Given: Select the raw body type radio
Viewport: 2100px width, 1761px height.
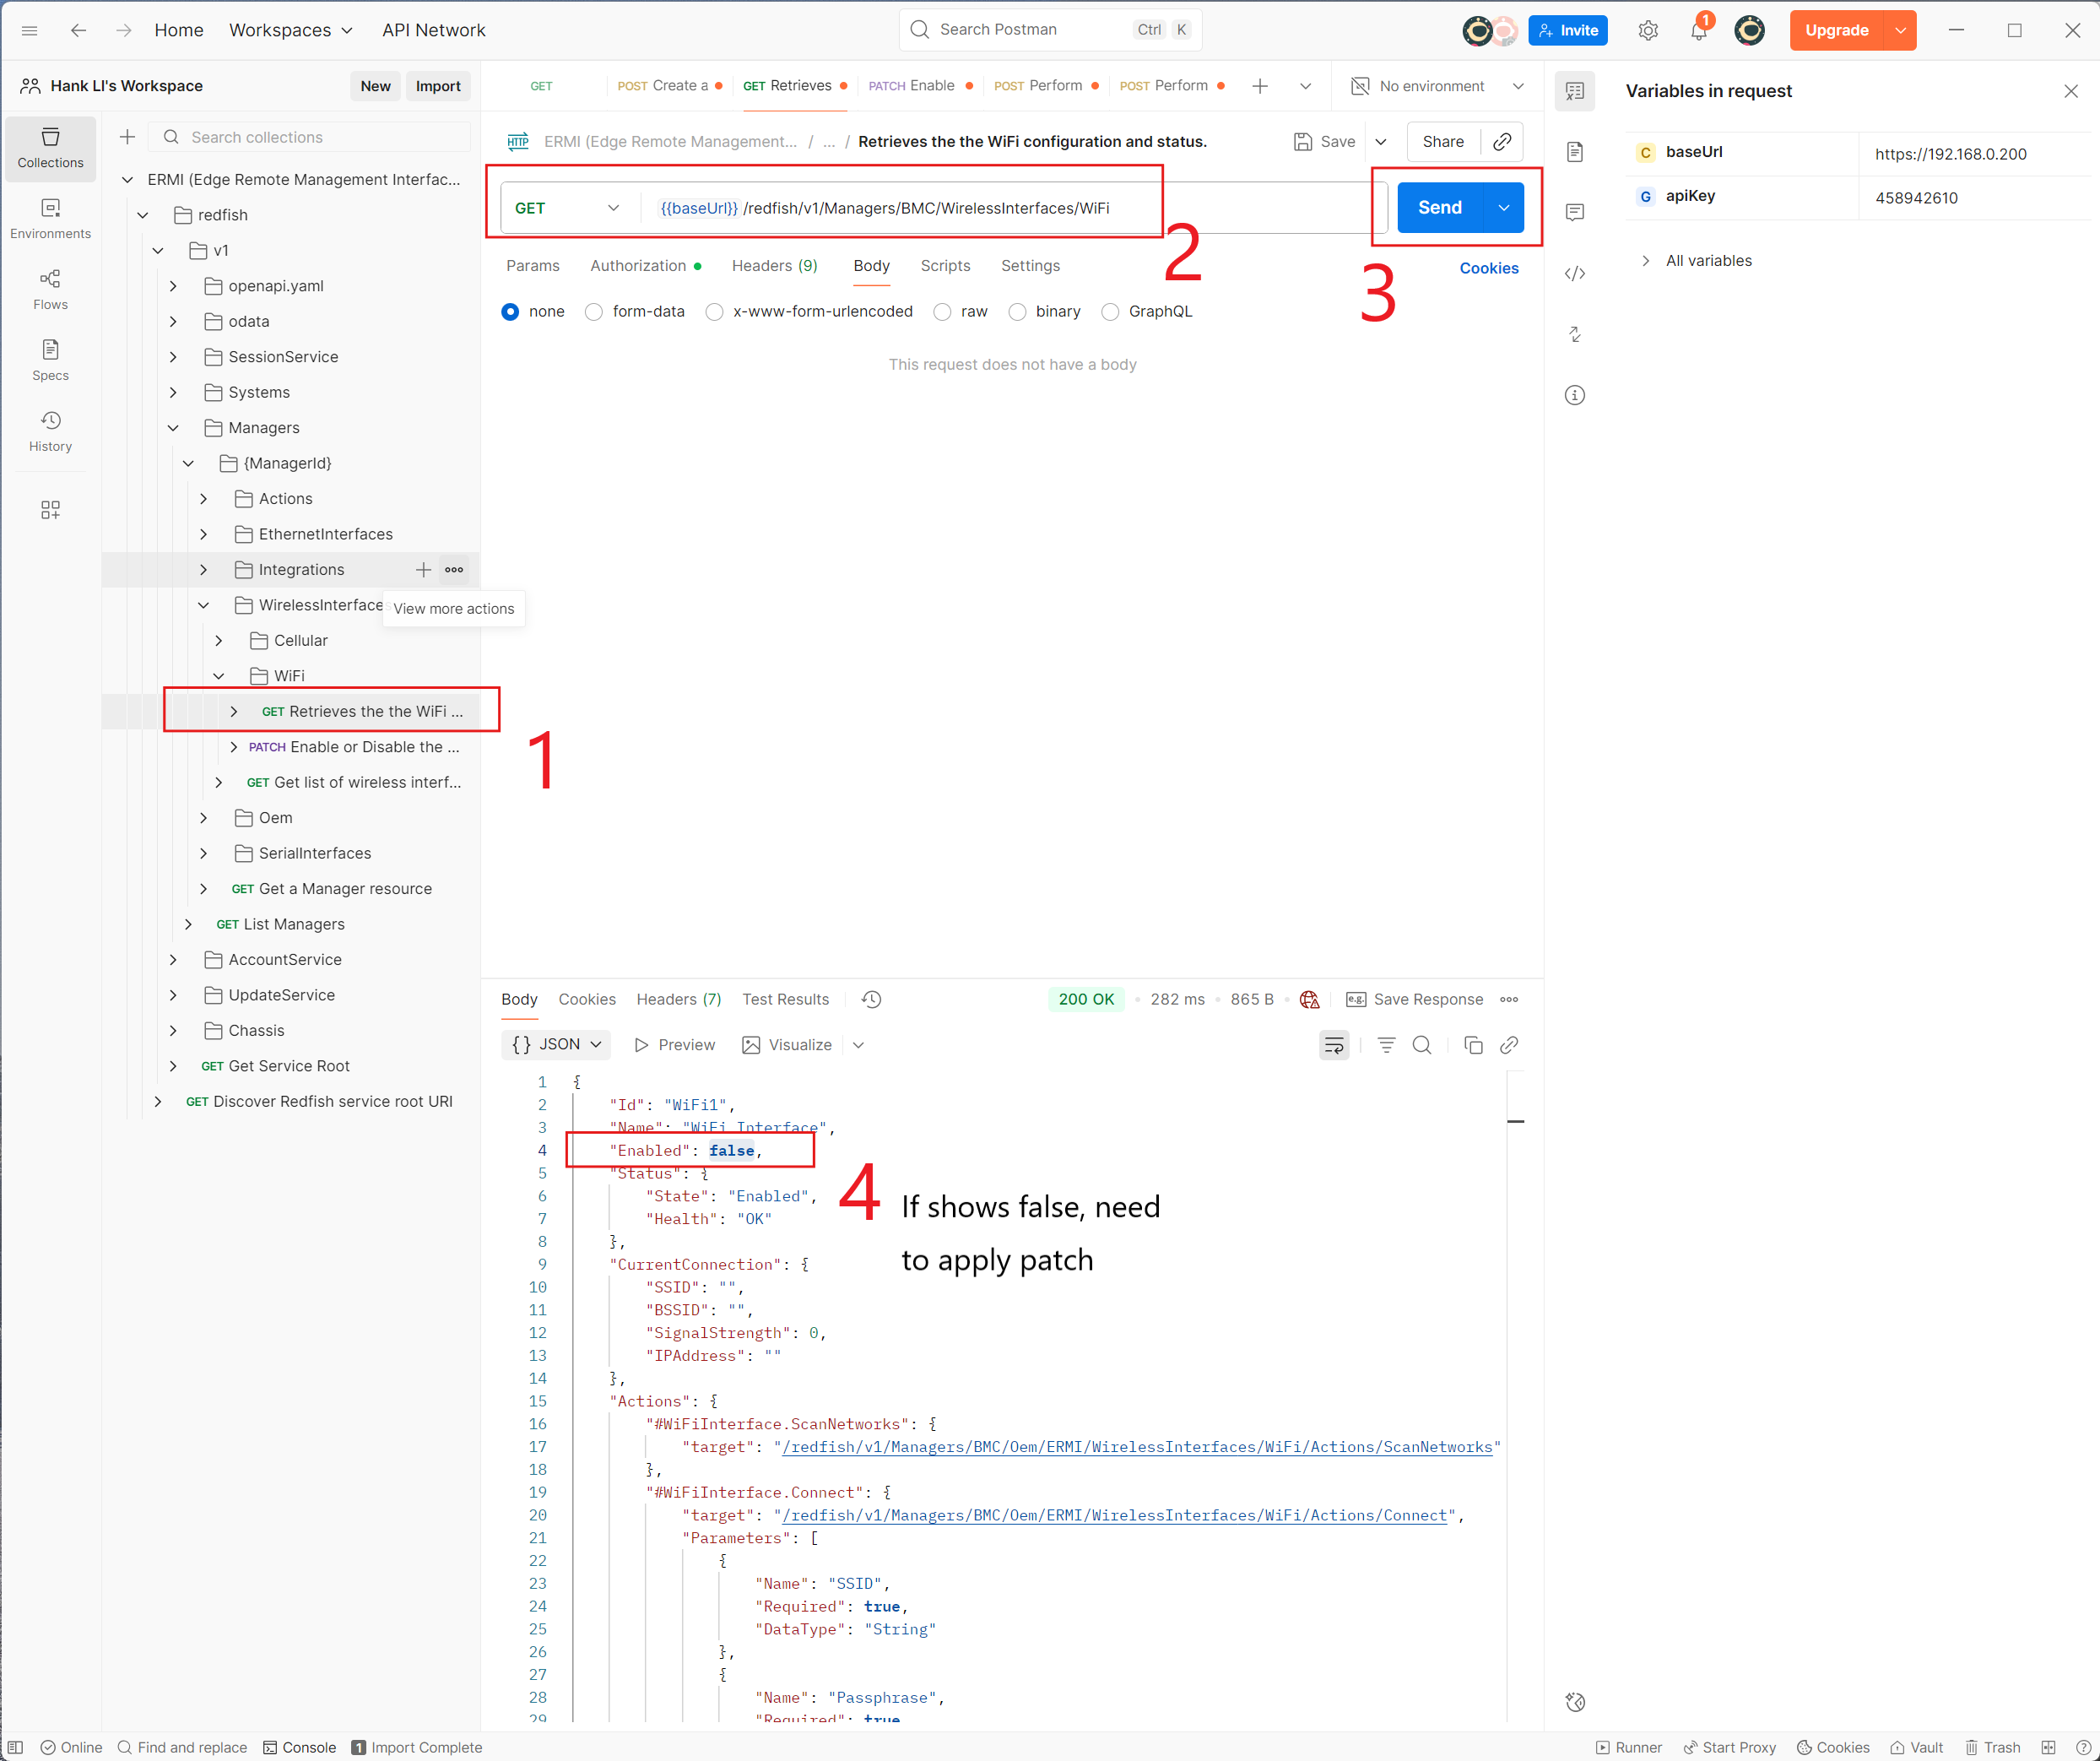Looking at the screenshot, I should [942, 312].
